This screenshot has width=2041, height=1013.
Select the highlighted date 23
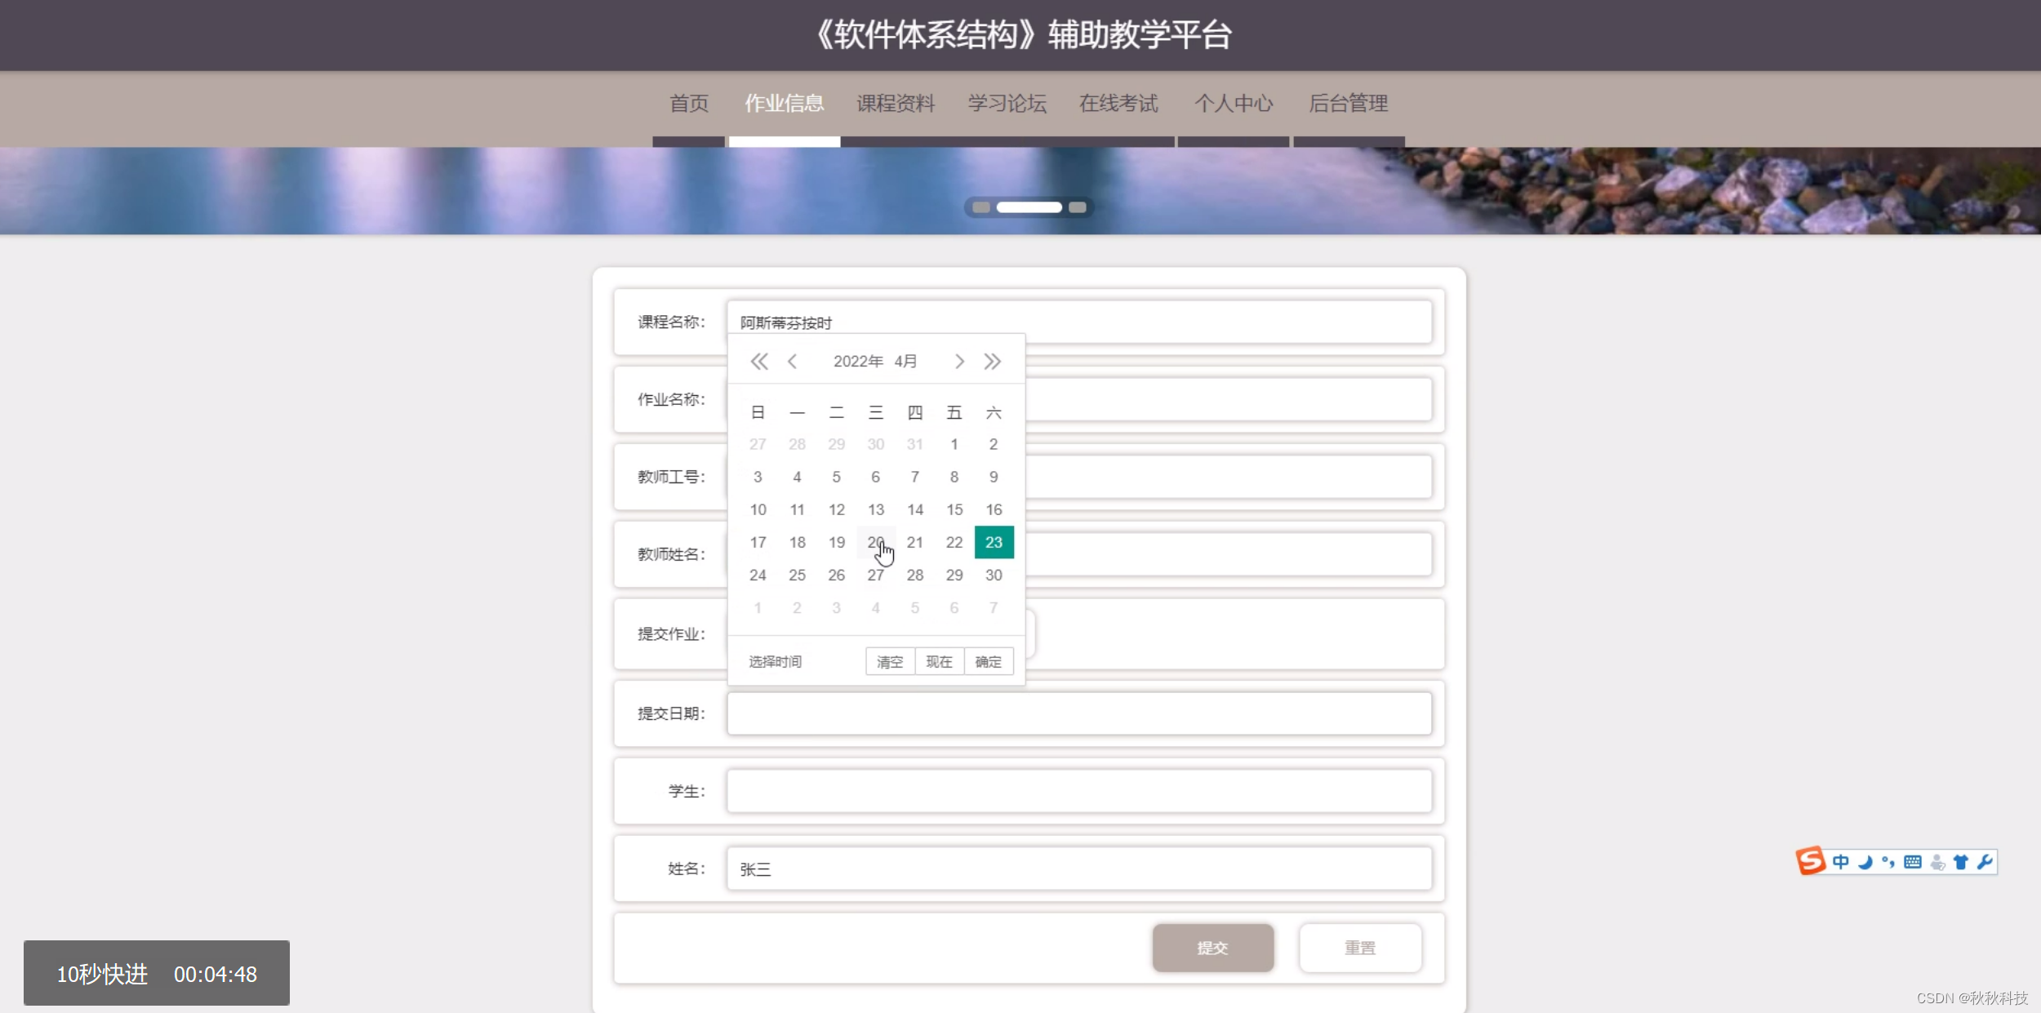pyautogui.click(x=994, y=541)
